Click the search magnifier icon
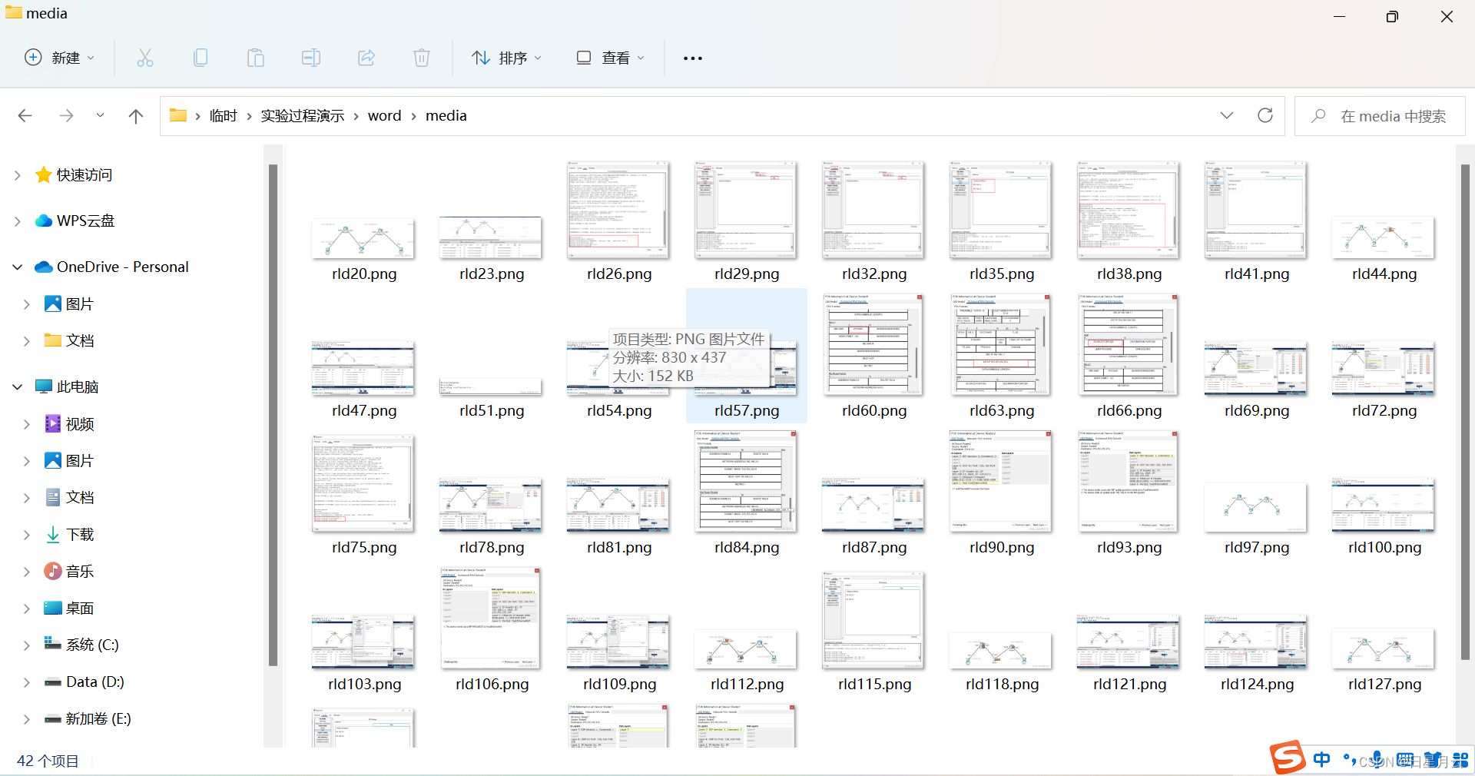The height and width of the screenshot is (776, 1475). click(1318, 116)
